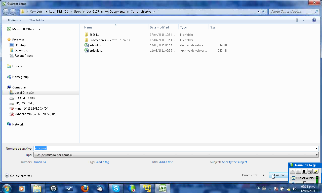
Task: Open Thunderbird from the taskbar
Action: pos(100,188)
